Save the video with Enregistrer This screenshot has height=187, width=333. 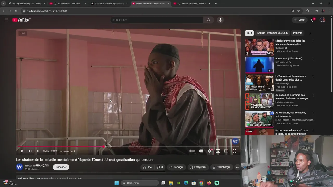198,167
